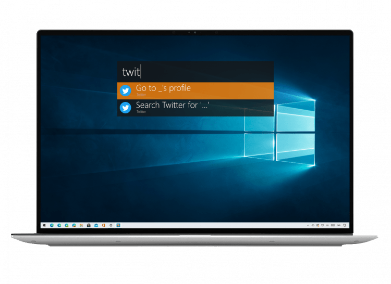
Task: Select the 'Search Twitter for ...' result
Action: coord(195,108)
